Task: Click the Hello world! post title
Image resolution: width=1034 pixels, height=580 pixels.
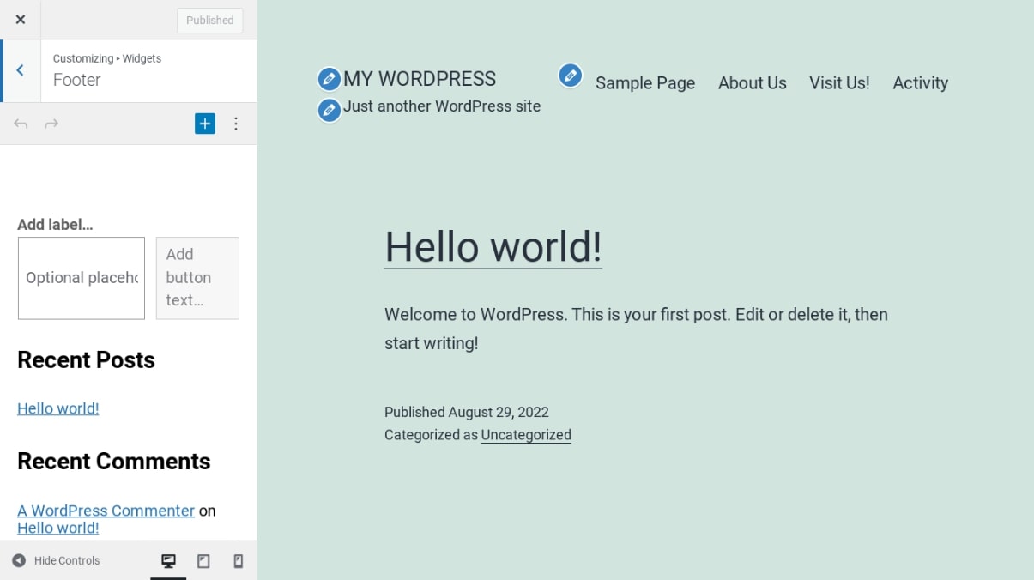Action: [x=493, y=247]
